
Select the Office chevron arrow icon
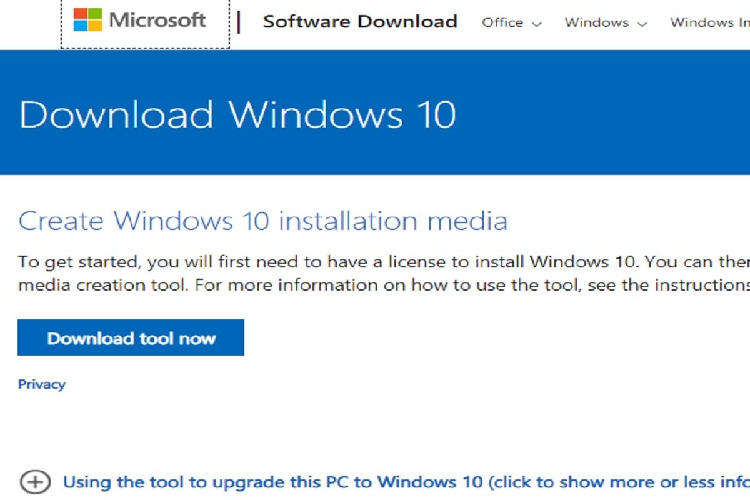click(x=537, y=24)
